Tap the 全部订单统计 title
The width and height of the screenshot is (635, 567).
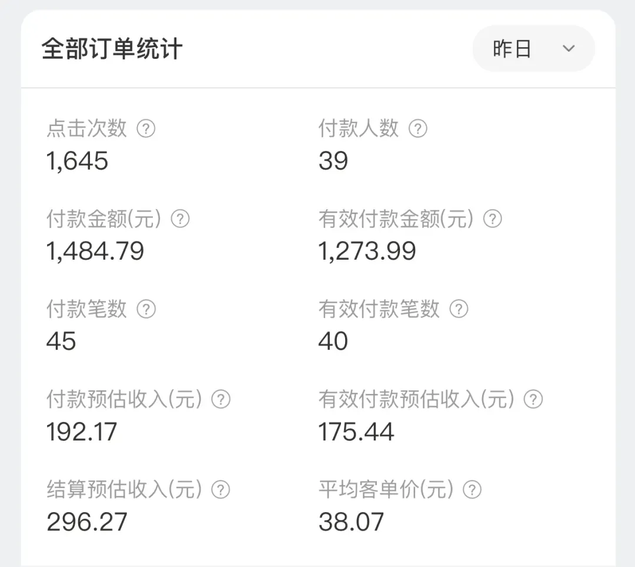pos(112,49)
